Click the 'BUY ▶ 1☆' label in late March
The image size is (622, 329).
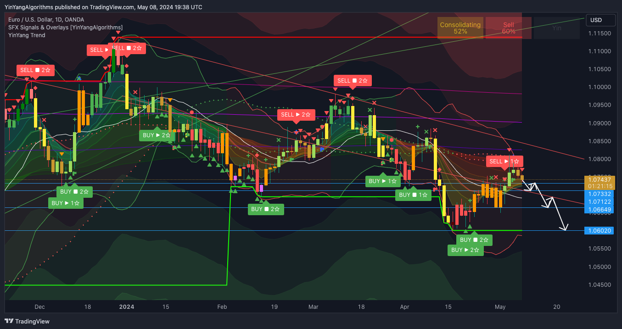coord(383,181)
